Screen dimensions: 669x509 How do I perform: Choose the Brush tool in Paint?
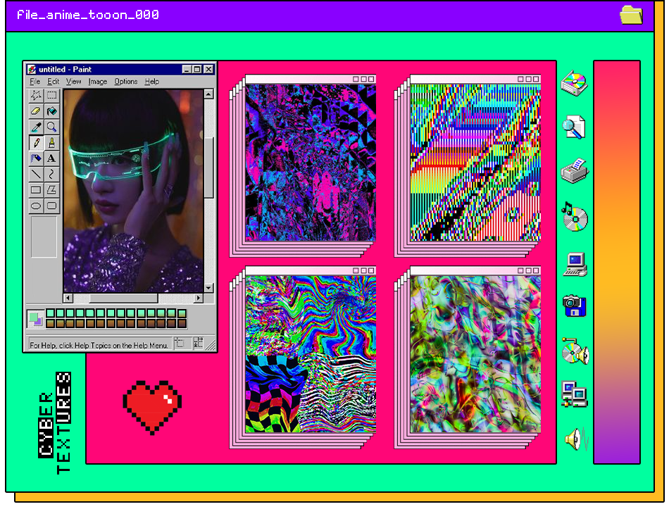51,142
